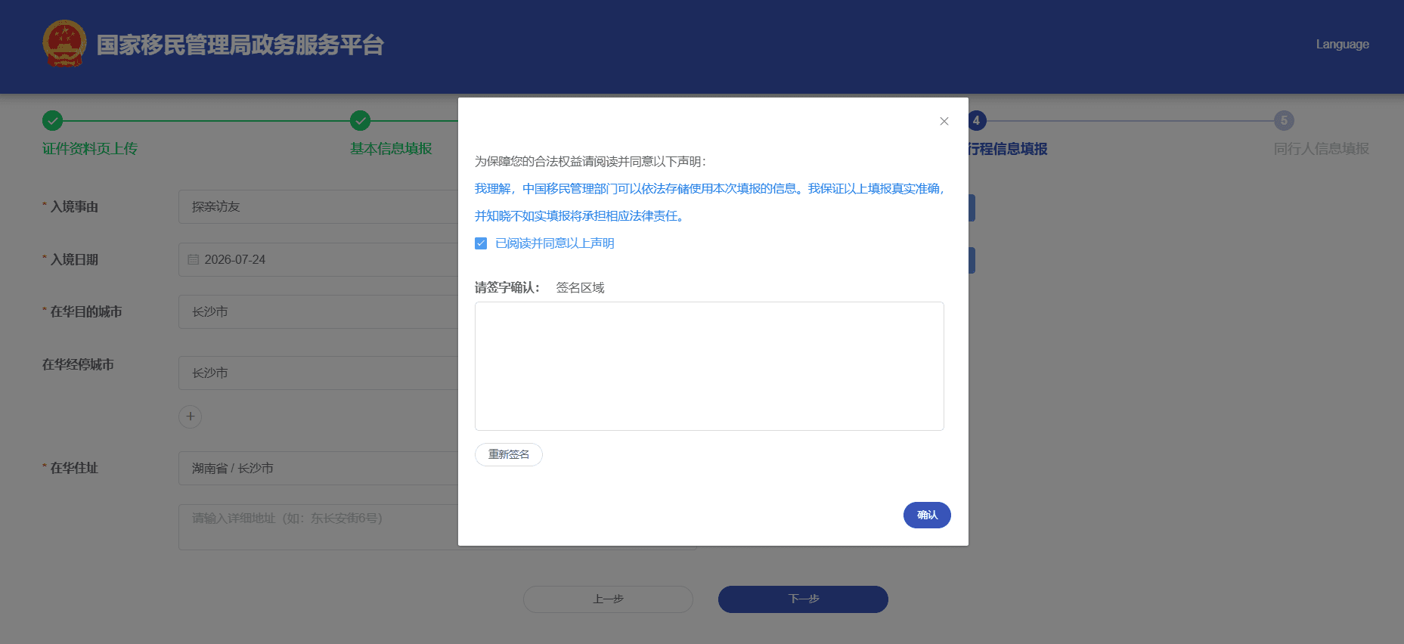This screenshot has height=644, width=1404.
Task: Click the calendar icon in date field
Action: tap(194, 259)
